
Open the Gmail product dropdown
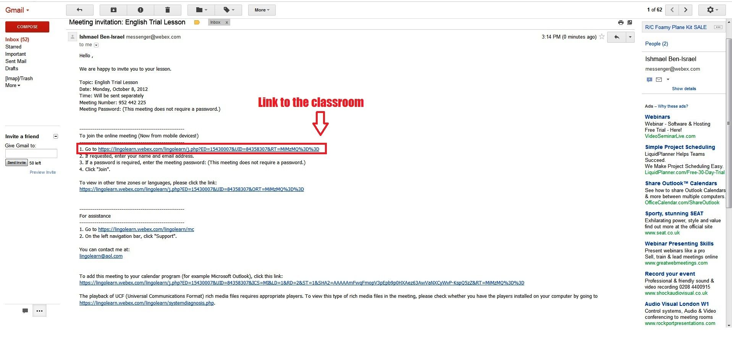17,10
